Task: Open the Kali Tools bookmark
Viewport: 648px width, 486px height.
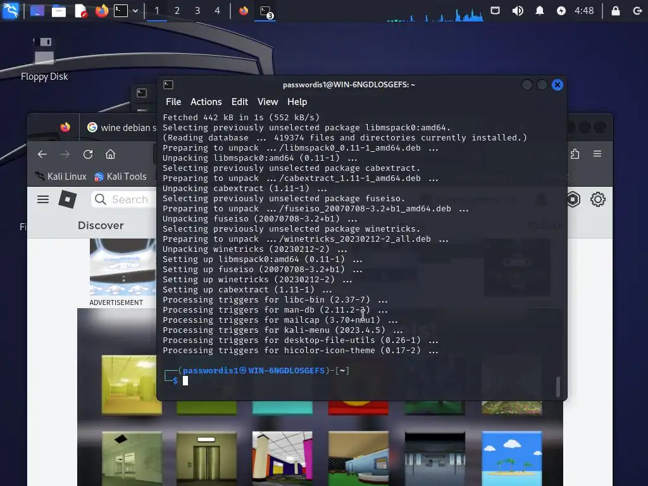Action: 120,177
